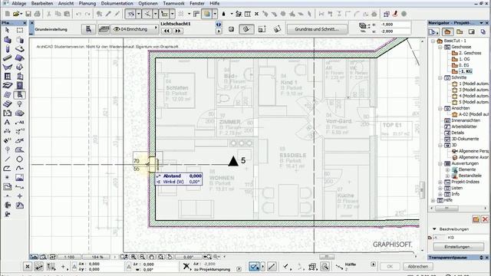
Task: Open the Fenster menu
Action: click(197, 3)
